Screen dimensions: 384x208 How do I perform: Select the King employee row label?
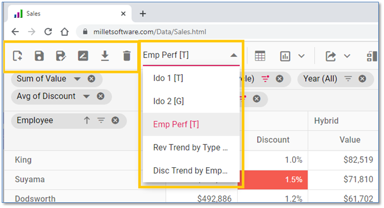tap(24, 160)
